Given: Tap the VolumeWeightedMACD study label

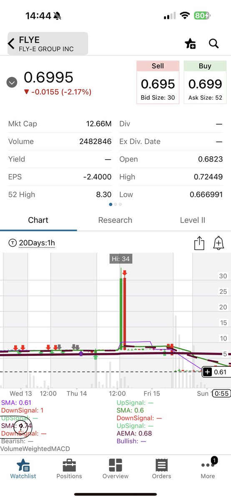Looking at the screenshot, I should point(35,449).
